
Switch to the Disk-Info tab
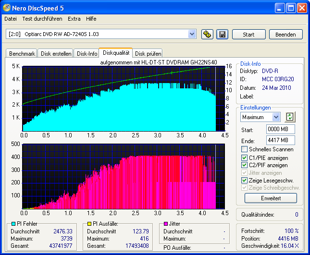pos(87,53)
